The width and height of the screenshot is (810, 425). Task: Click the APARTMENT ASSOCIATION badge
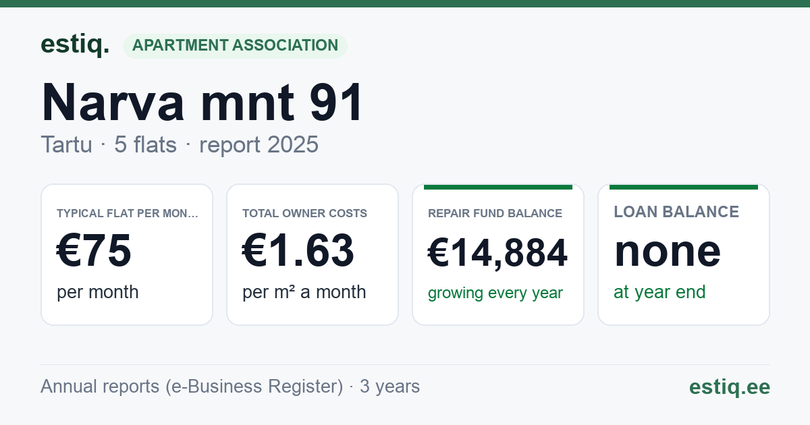click(235, 46)
